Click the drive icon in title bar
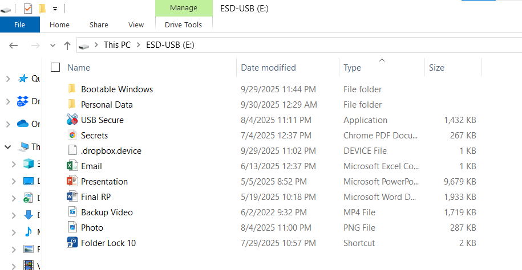 (x=6, y=10)
